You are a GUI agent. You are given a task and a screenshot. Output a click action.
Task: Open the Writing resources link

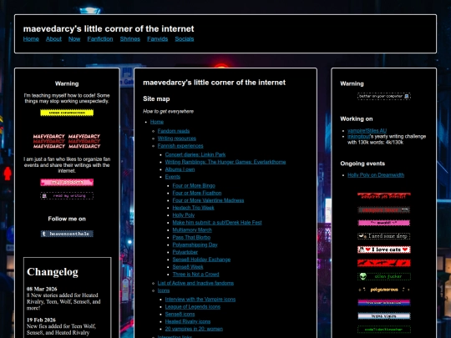coord(176,139)
